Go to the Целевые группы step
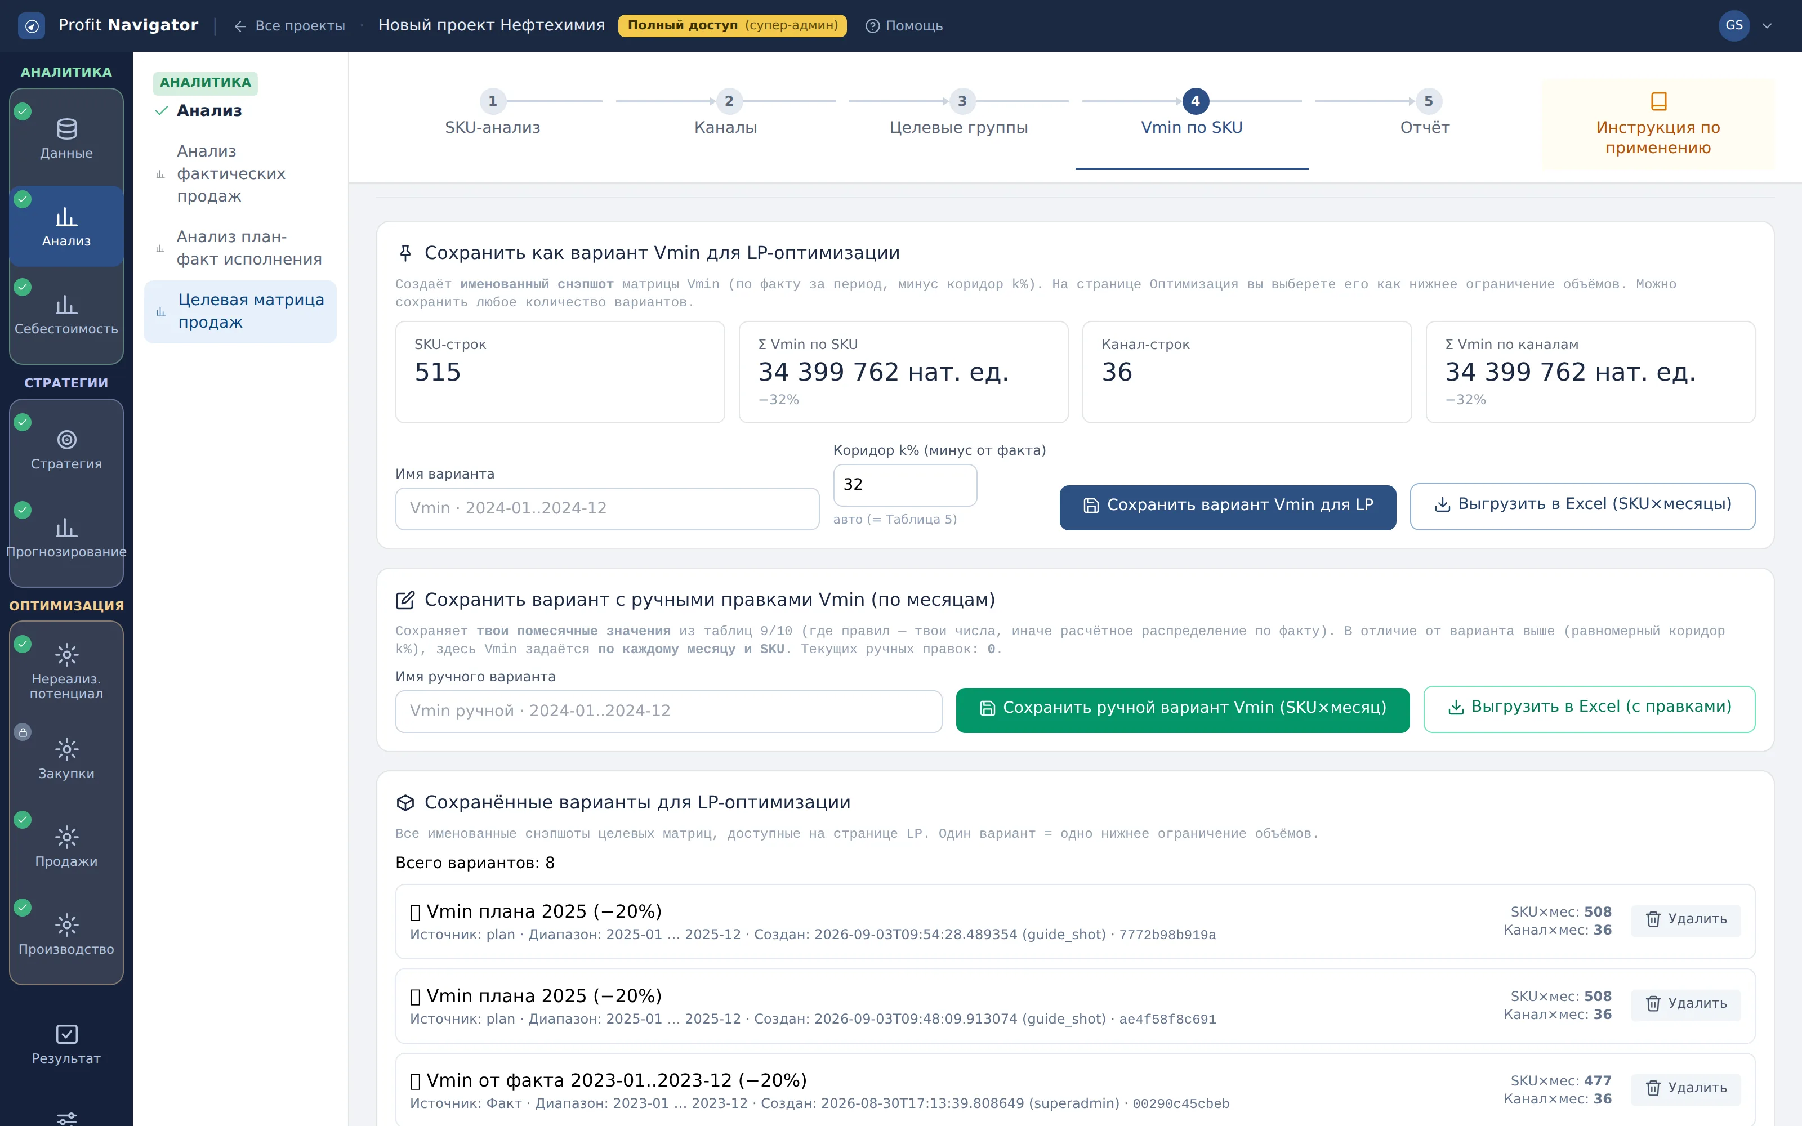 (x=958, y=115)
